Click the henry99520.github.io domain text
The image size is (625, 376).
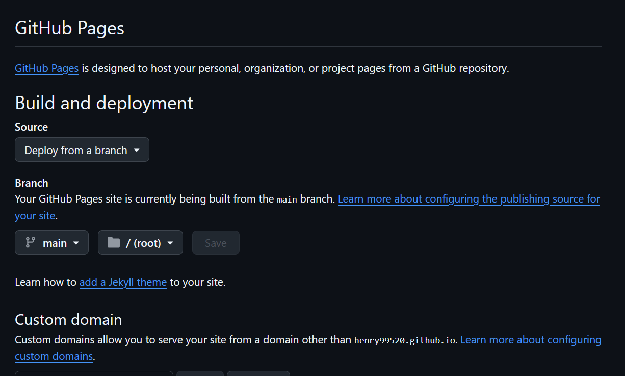405,340
